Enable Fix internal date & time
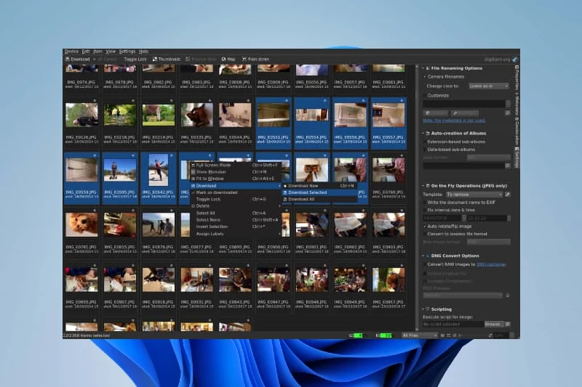The width and height of the screenshot is (582, 387). click(x=426, y=210)
